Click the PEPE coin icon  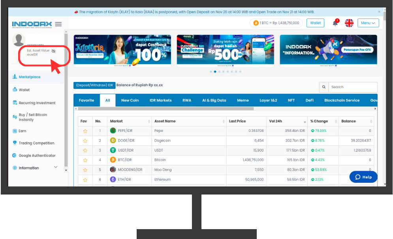coord(113,130)
